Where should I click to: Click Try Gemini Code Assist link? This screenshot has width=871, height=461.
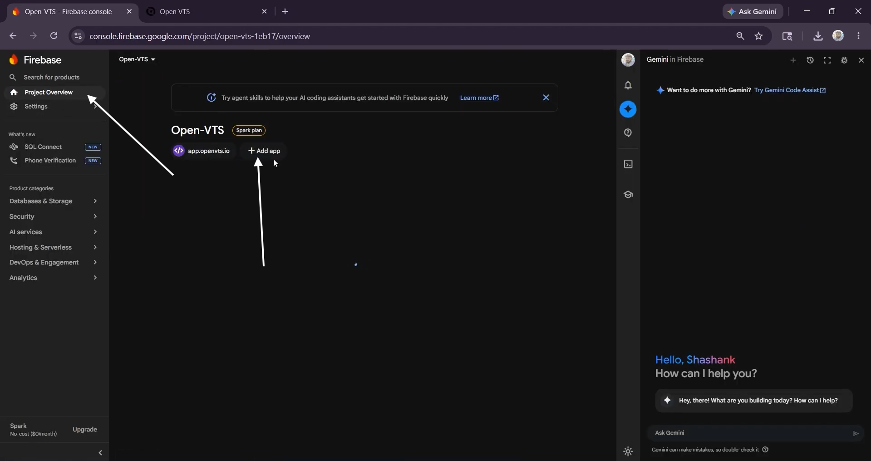[x=790, y=90]
